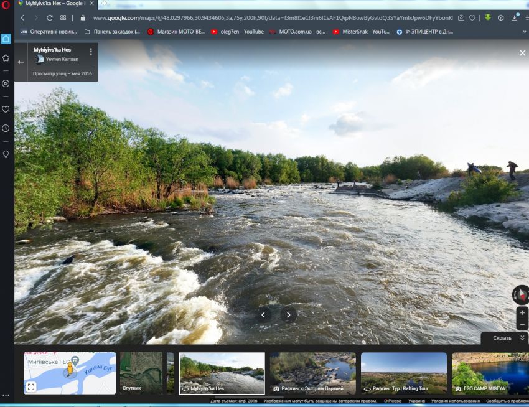The width and height of the screenshot is (529, 407).
Task: Rotate view using the compass control
Action: (521, 294)
